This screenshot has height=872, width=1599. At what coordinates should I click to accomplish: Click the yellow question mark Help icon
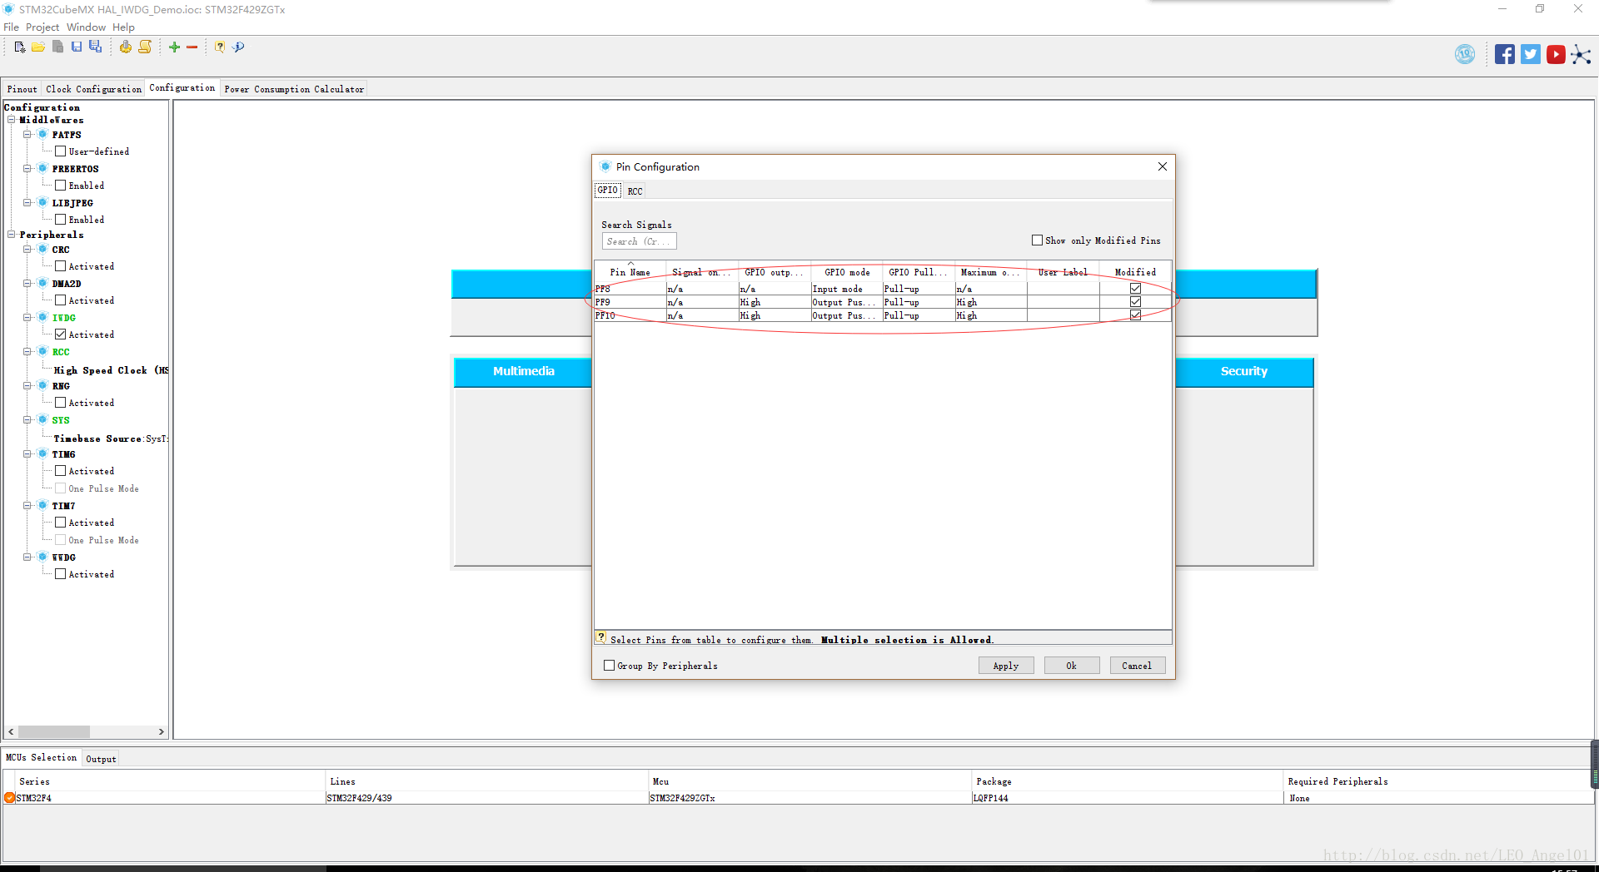220,47
